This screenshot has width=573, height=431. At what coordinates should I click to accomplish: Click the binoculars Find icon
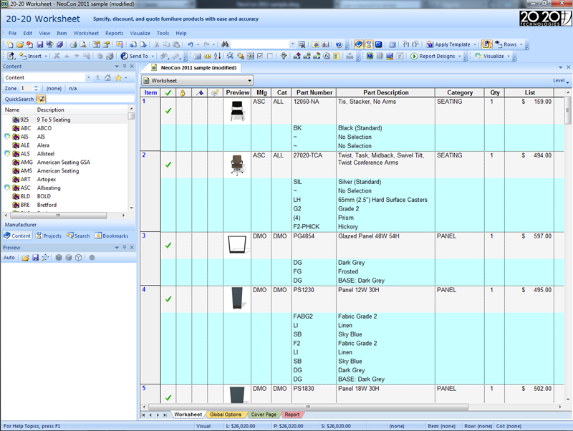pos(224,44)
